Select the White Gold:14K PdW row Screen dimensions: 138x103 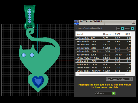[103, 71]
